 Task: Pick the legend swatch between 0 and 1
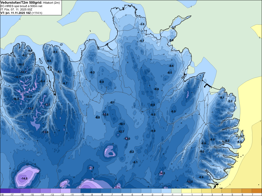(186, 191)
